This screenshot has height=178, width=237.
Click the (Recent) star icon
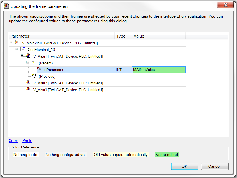[33, 62]
